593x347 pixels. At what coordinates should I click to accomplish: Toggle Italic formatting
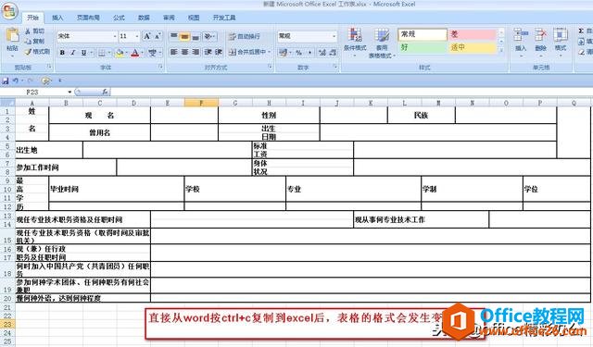[73, 54]
